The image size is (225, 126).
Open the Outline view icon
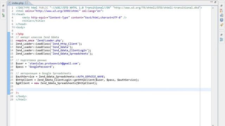pyautogui.click(x=221, y=40)
